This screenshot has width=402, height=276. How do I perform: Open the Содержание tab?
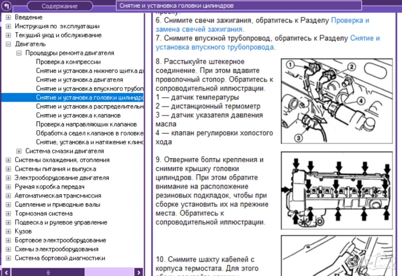(59, 6)
